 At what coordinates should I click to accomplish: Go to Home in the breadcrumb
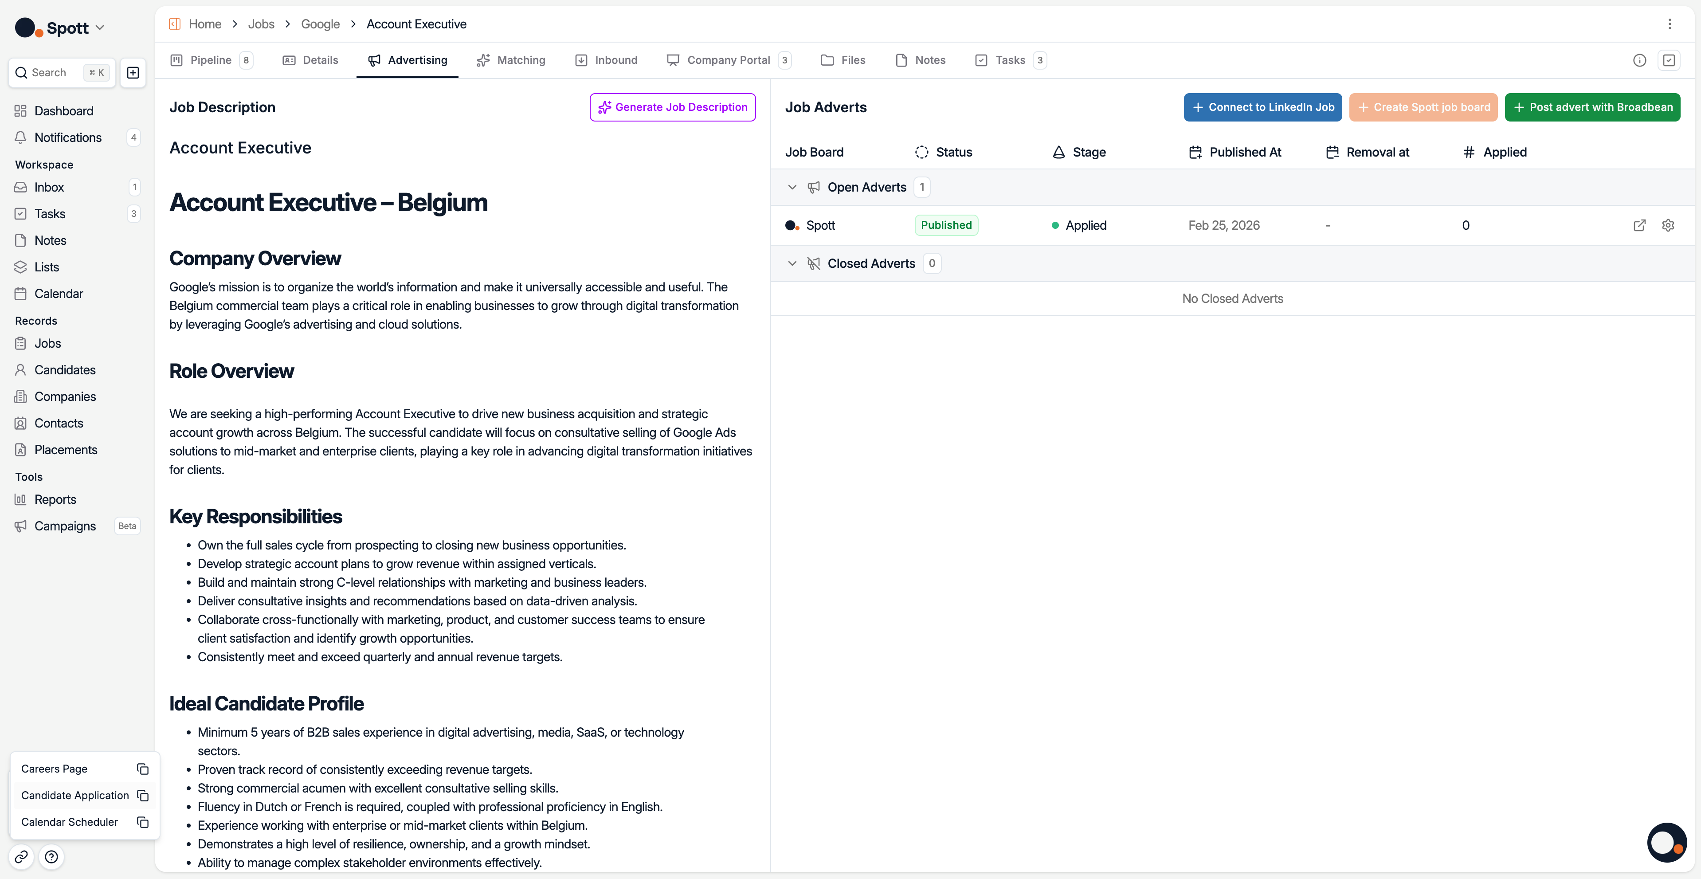(x=205, y=24)
